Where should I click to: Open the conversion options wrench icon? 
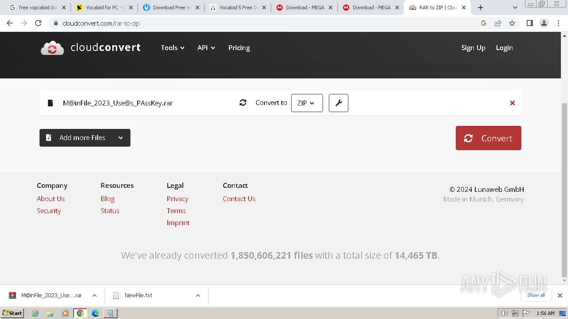(339, 103)
